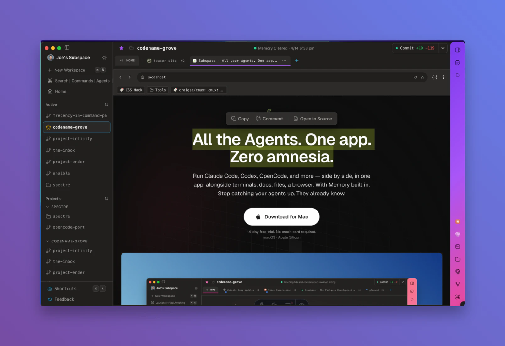The height and width of the screenshot is (346, 505).
Task: Open the Tools bookmark folder
Action: [x=158, y=90]
